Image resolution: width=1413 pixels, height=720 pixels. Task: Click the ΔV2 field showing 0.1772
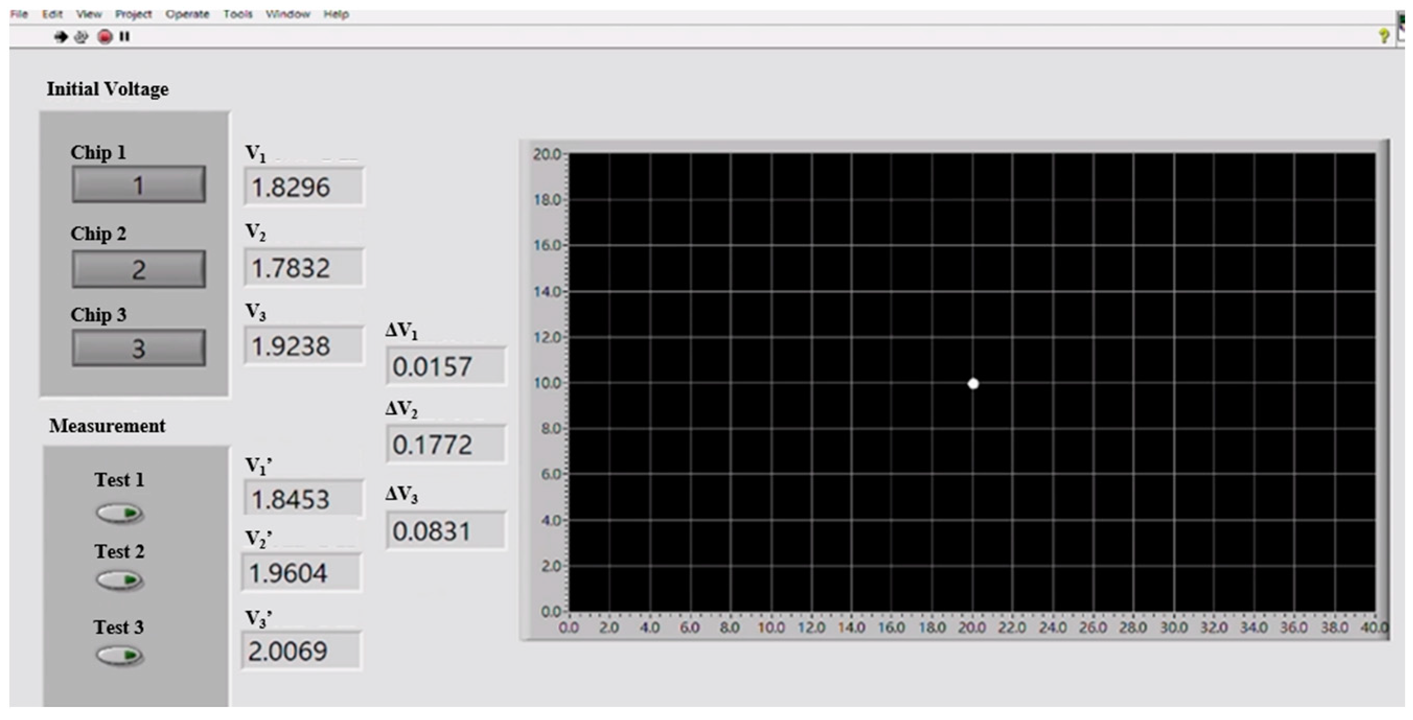[445, 444]
